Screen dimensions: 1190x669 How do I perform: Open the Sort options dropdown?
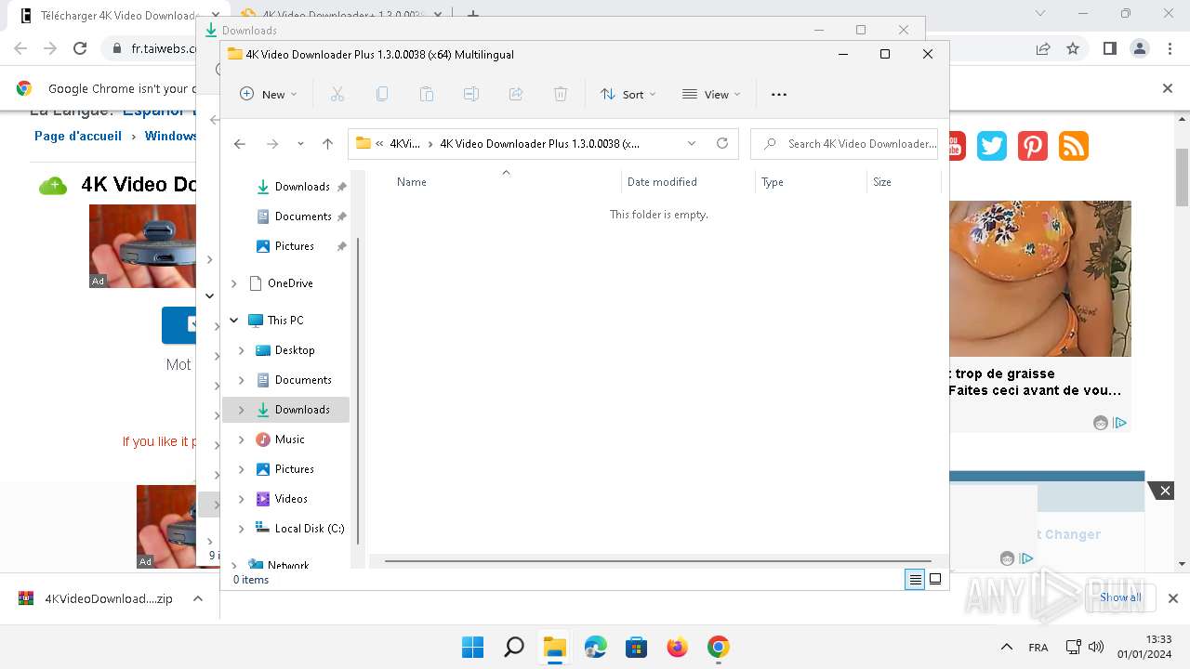[x=628, y=94]
